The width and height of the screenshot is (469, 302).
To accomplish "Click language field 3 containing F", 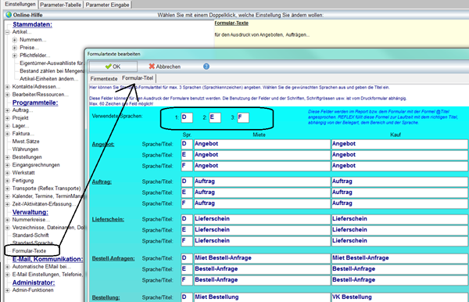I will (243, 117).
